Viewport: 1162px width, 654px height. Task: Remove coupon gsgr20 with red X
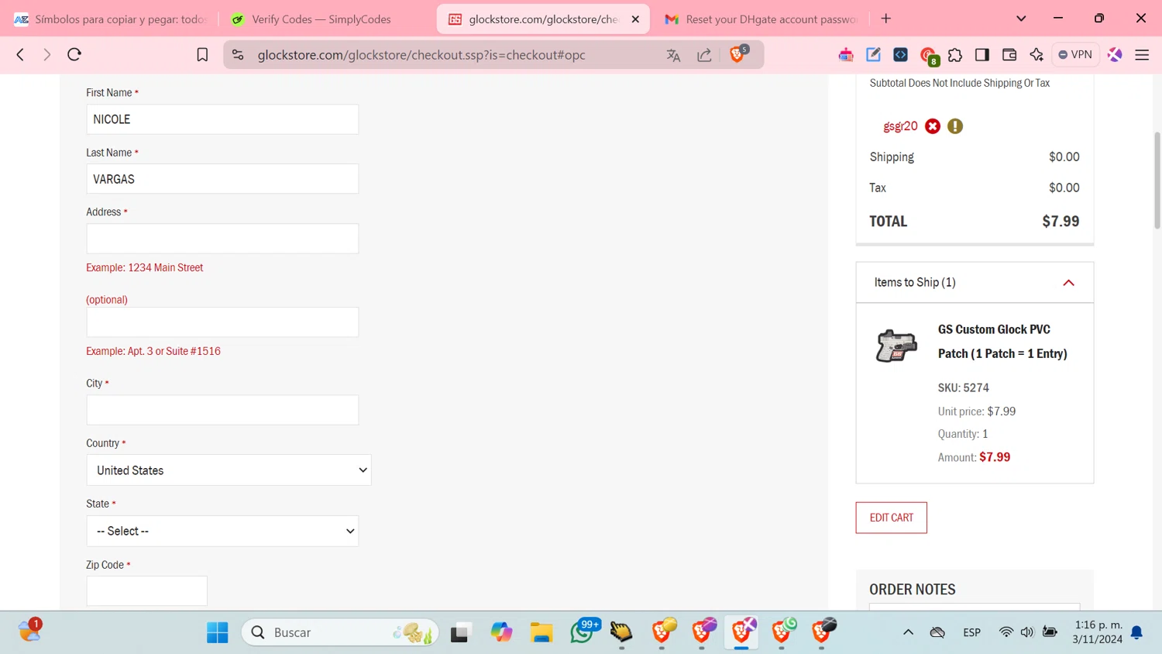[x=933, y=126]
